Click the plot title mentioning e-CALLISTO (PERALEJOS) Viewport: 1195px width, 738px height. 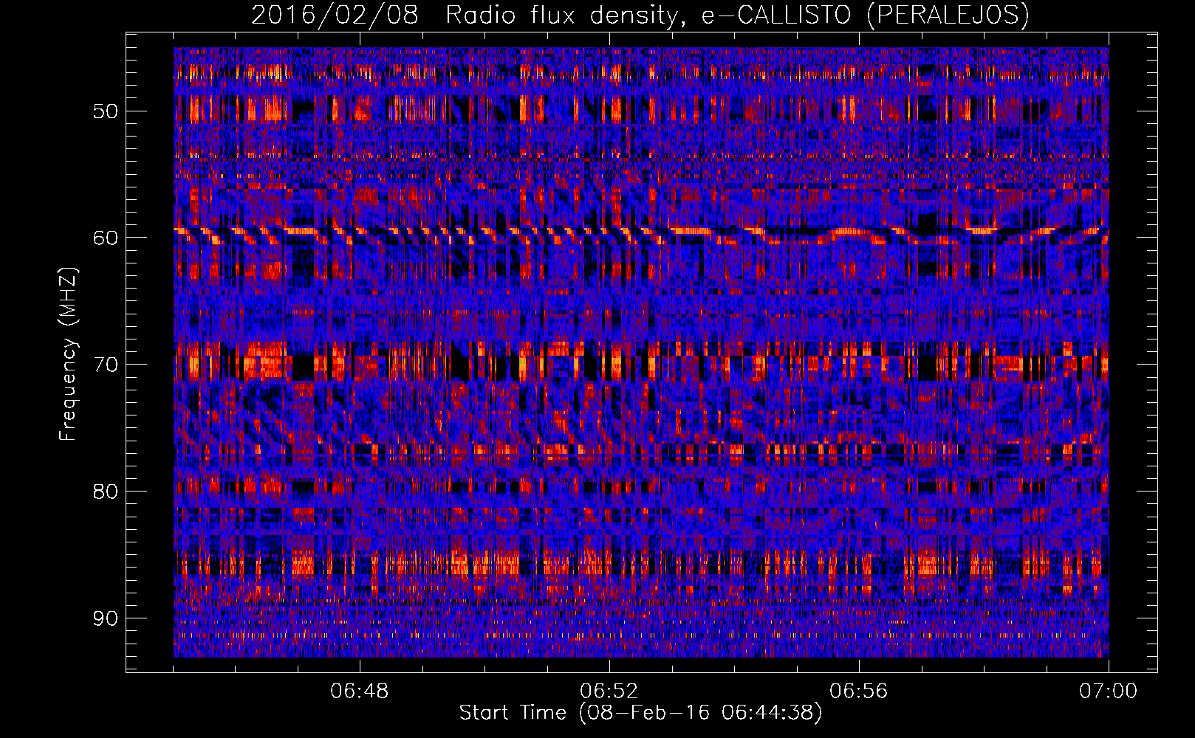tap(640, 15)
